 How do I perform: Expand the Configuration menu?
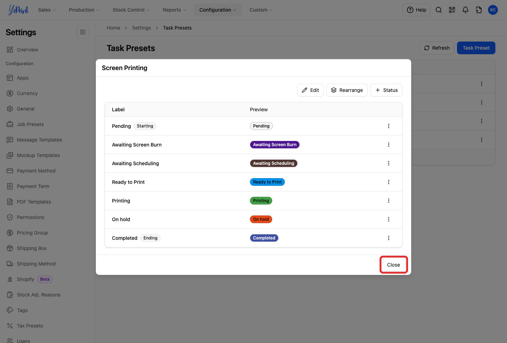[218, 10]
